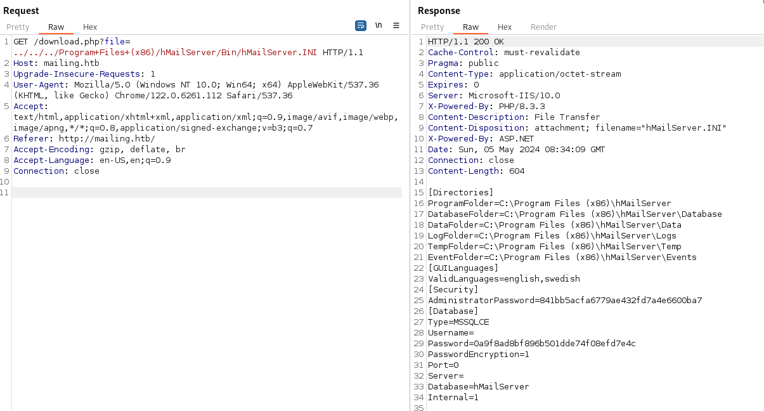Click the 'Content-Disposition: attachment' header line
The height and width of the screenshot is (411, 764).
577,127
